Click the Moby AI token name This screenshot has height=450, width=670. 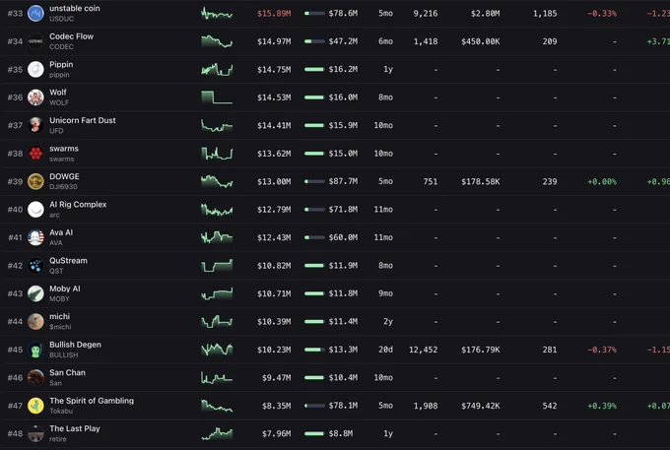coord(64,289)
